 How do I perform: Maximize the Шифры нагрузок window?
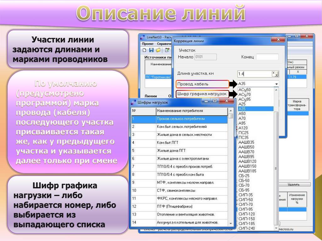point(214,101)
